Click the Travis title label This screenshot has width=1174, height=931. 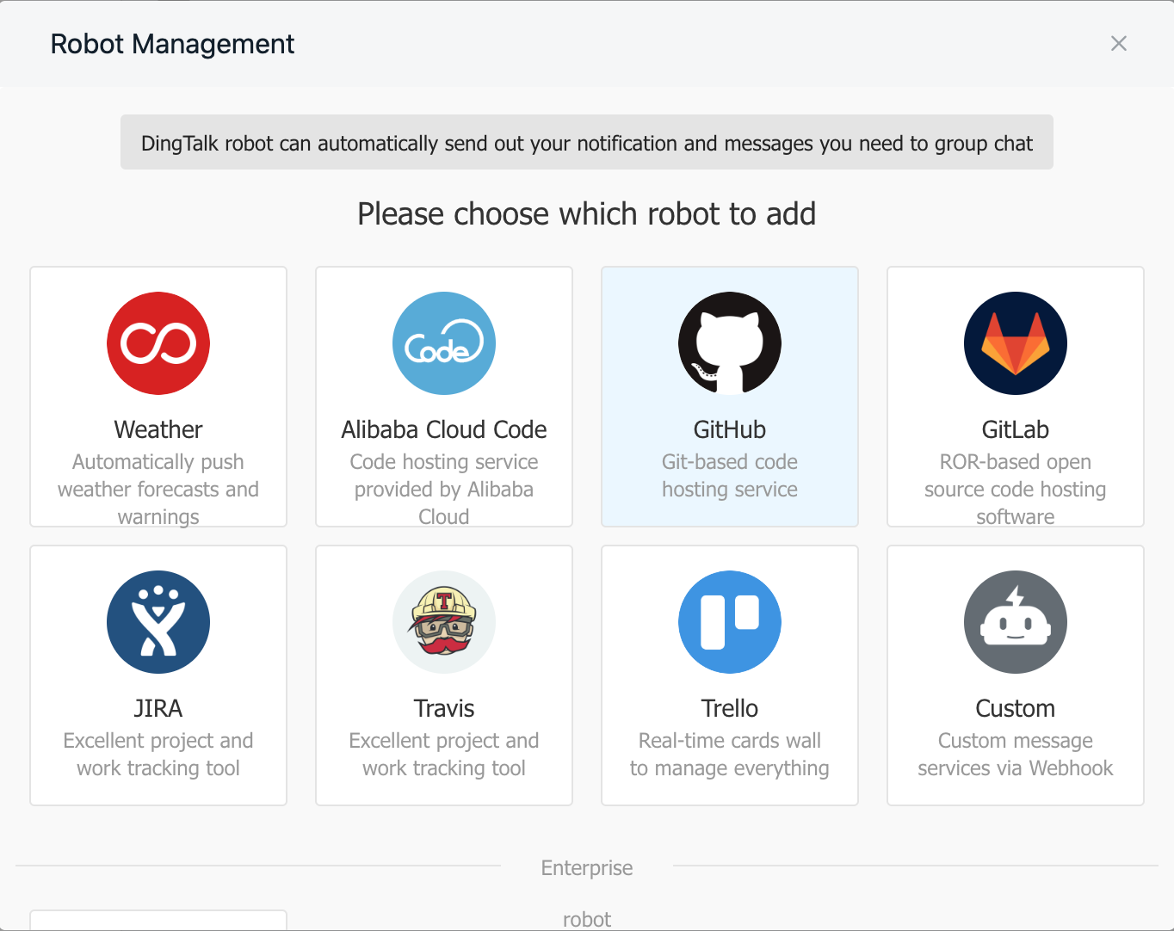click(x=444, y=708)
